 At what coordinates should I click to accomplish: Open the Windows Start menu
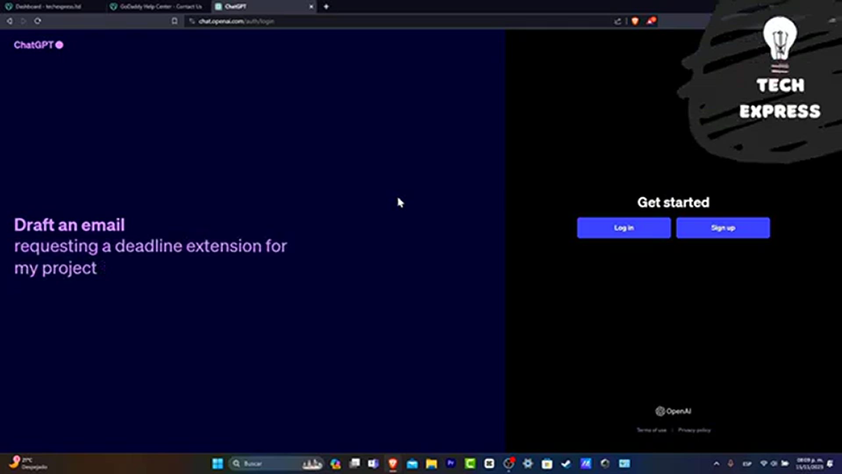[218, 463]
